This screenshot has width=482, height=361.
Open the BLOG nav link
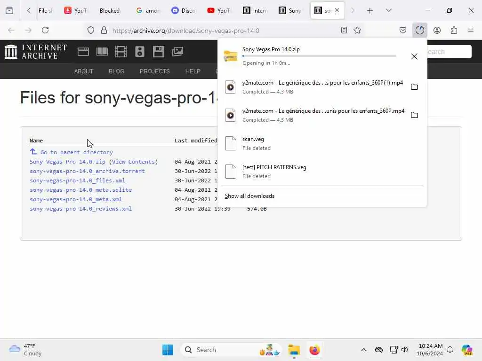[117, 71]
